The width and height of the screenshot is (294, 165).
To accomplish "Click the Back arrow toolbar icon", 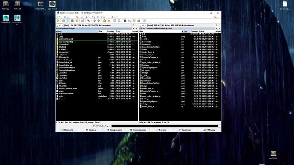I will coord(94,21).
